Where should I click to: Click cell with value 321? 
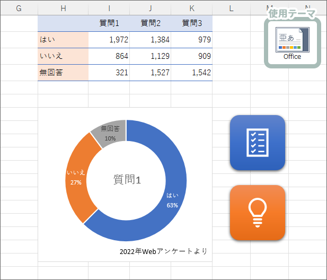pos(109,73)
